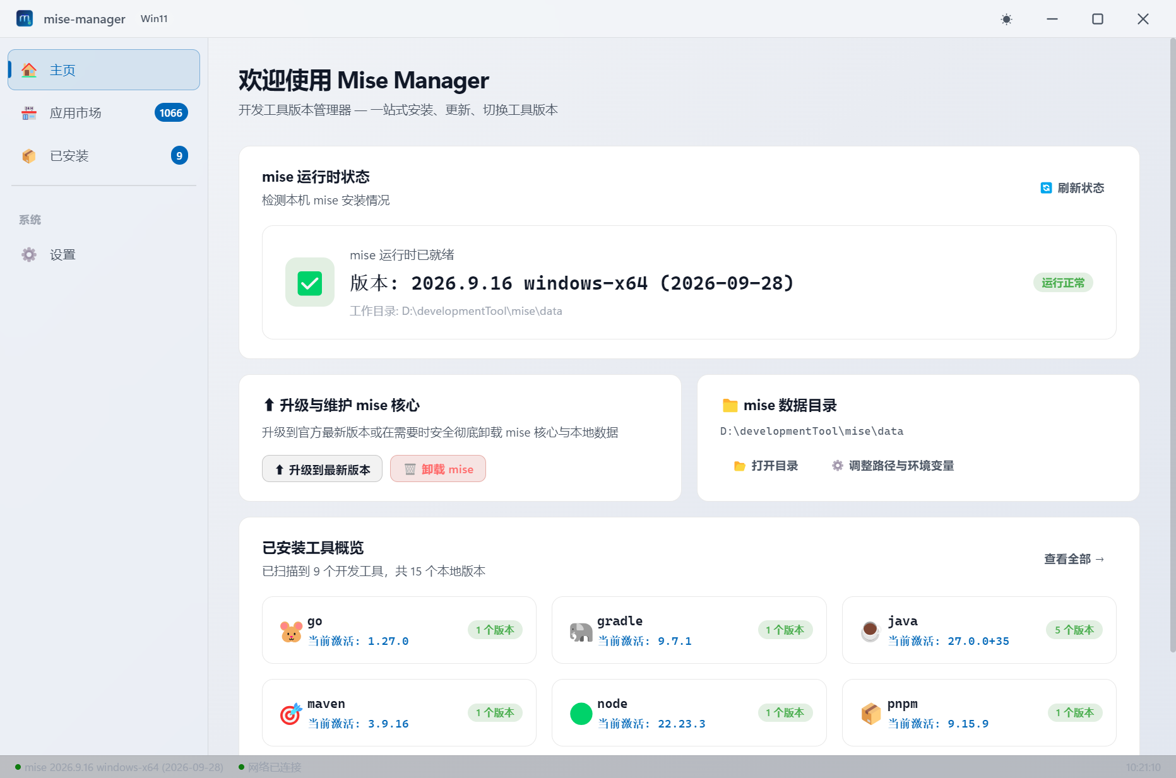Open the 主页 home page in sidebar

[104, 70]
